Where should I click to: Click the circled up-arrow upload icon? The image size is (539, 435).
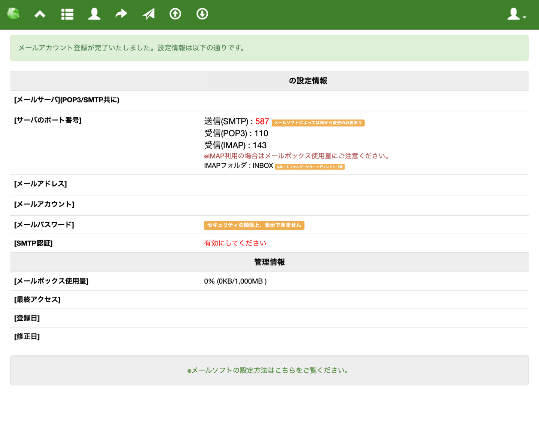pyautogui.click(x=175, y=14)
